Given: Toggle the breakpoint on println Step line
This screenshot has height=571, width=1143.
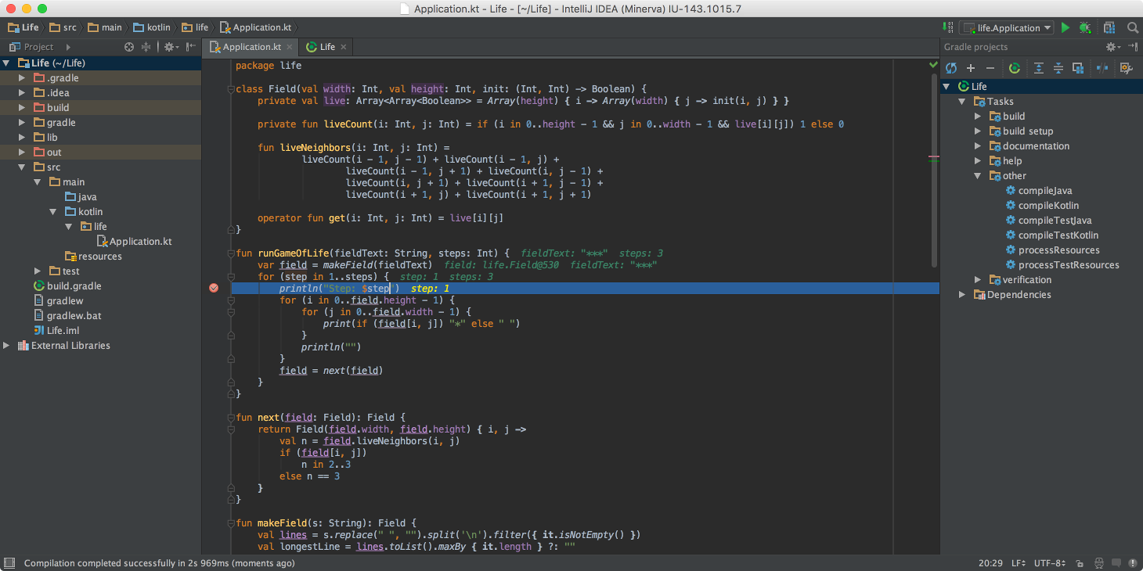Looking at the screenshot, I should [x=214, y=289].
